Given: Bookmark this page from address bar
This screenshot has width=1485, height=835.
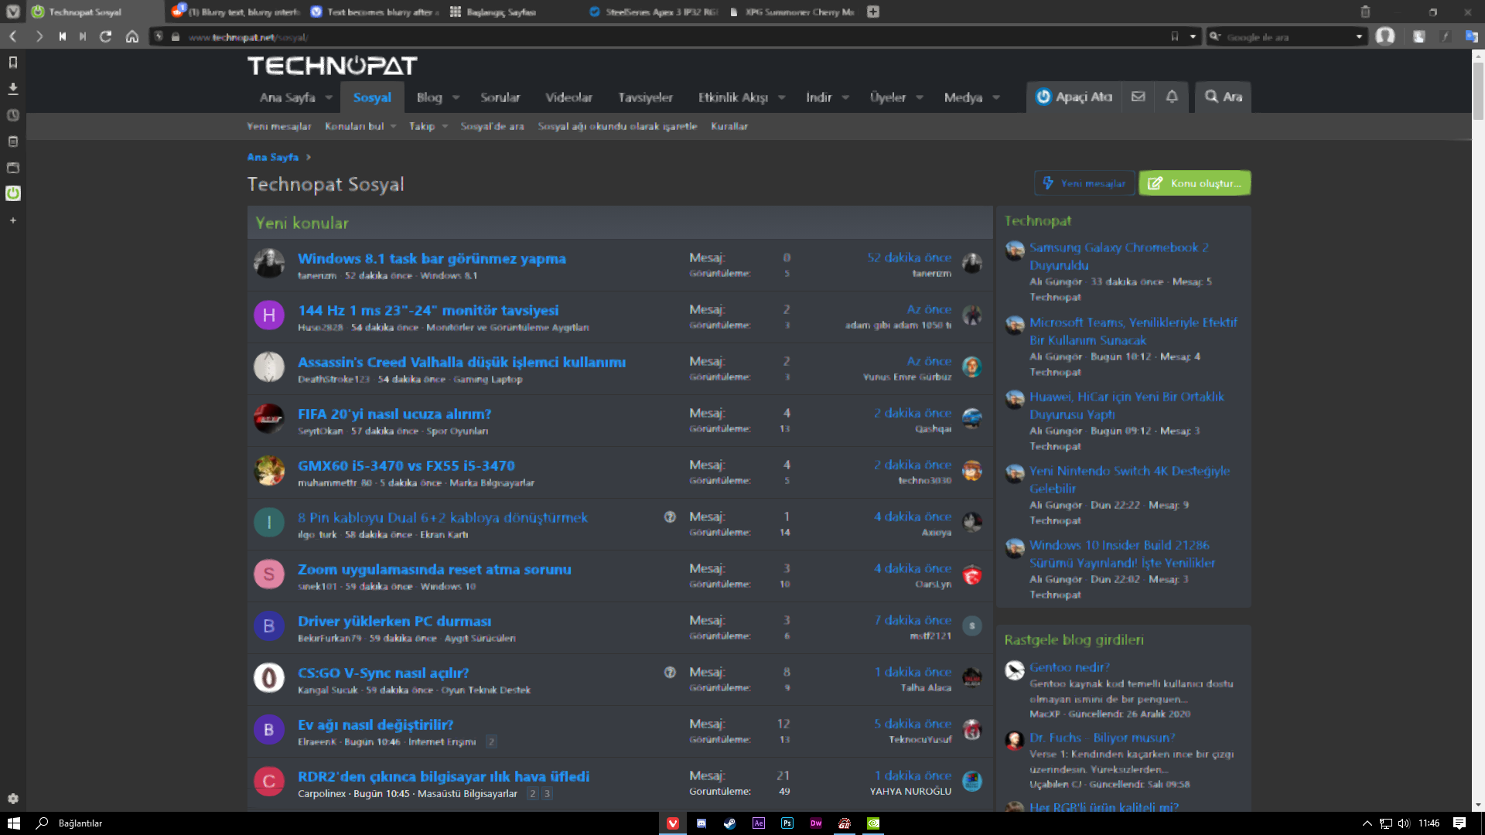Looking at the screenshot, I should tap(1174, 36).
